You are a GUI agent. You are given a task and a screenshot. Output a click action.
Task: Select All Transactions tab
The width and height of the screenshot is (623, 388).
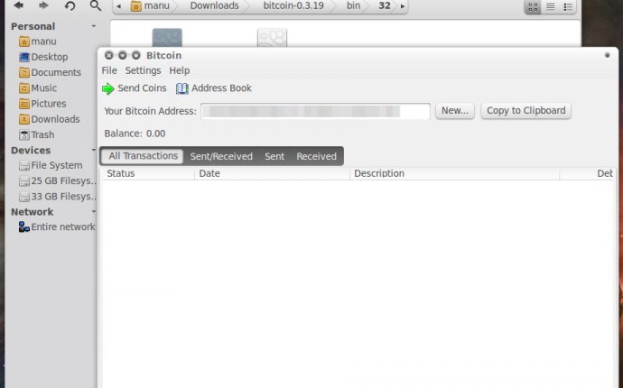pyautogui.click(x=143, y=156)
